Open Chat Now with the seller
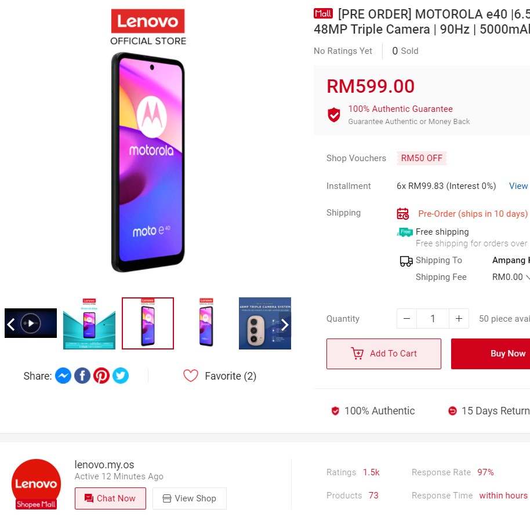This screenshot has width=530, height=517. [110, 498]
